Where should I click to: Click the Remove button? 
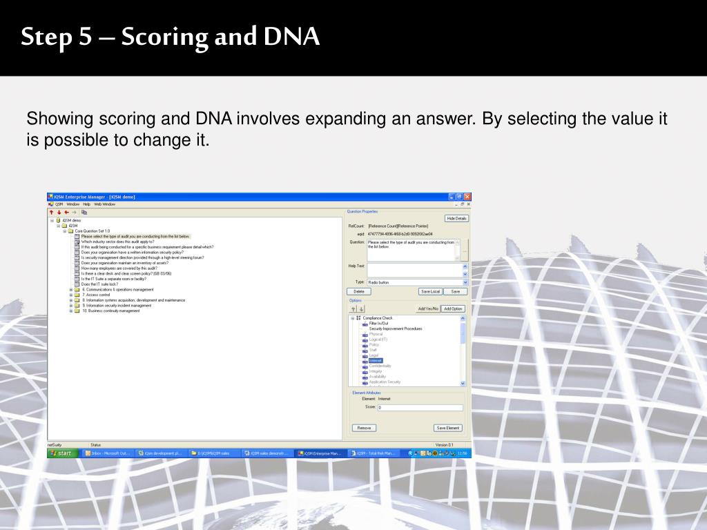(365, 428)
